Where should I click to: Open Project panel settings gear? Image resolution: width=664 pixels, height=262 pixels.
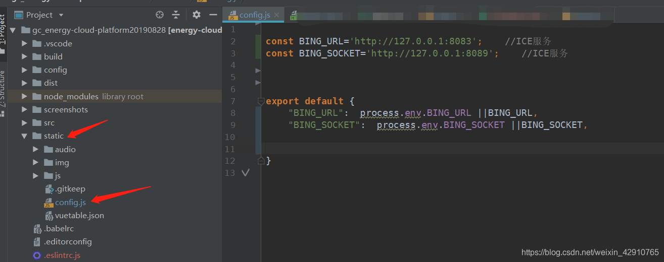tap(197, 15)
